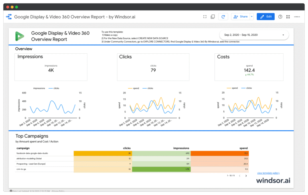Open the Sep 2 - Sep 15 date range picker

pos(254,35)
